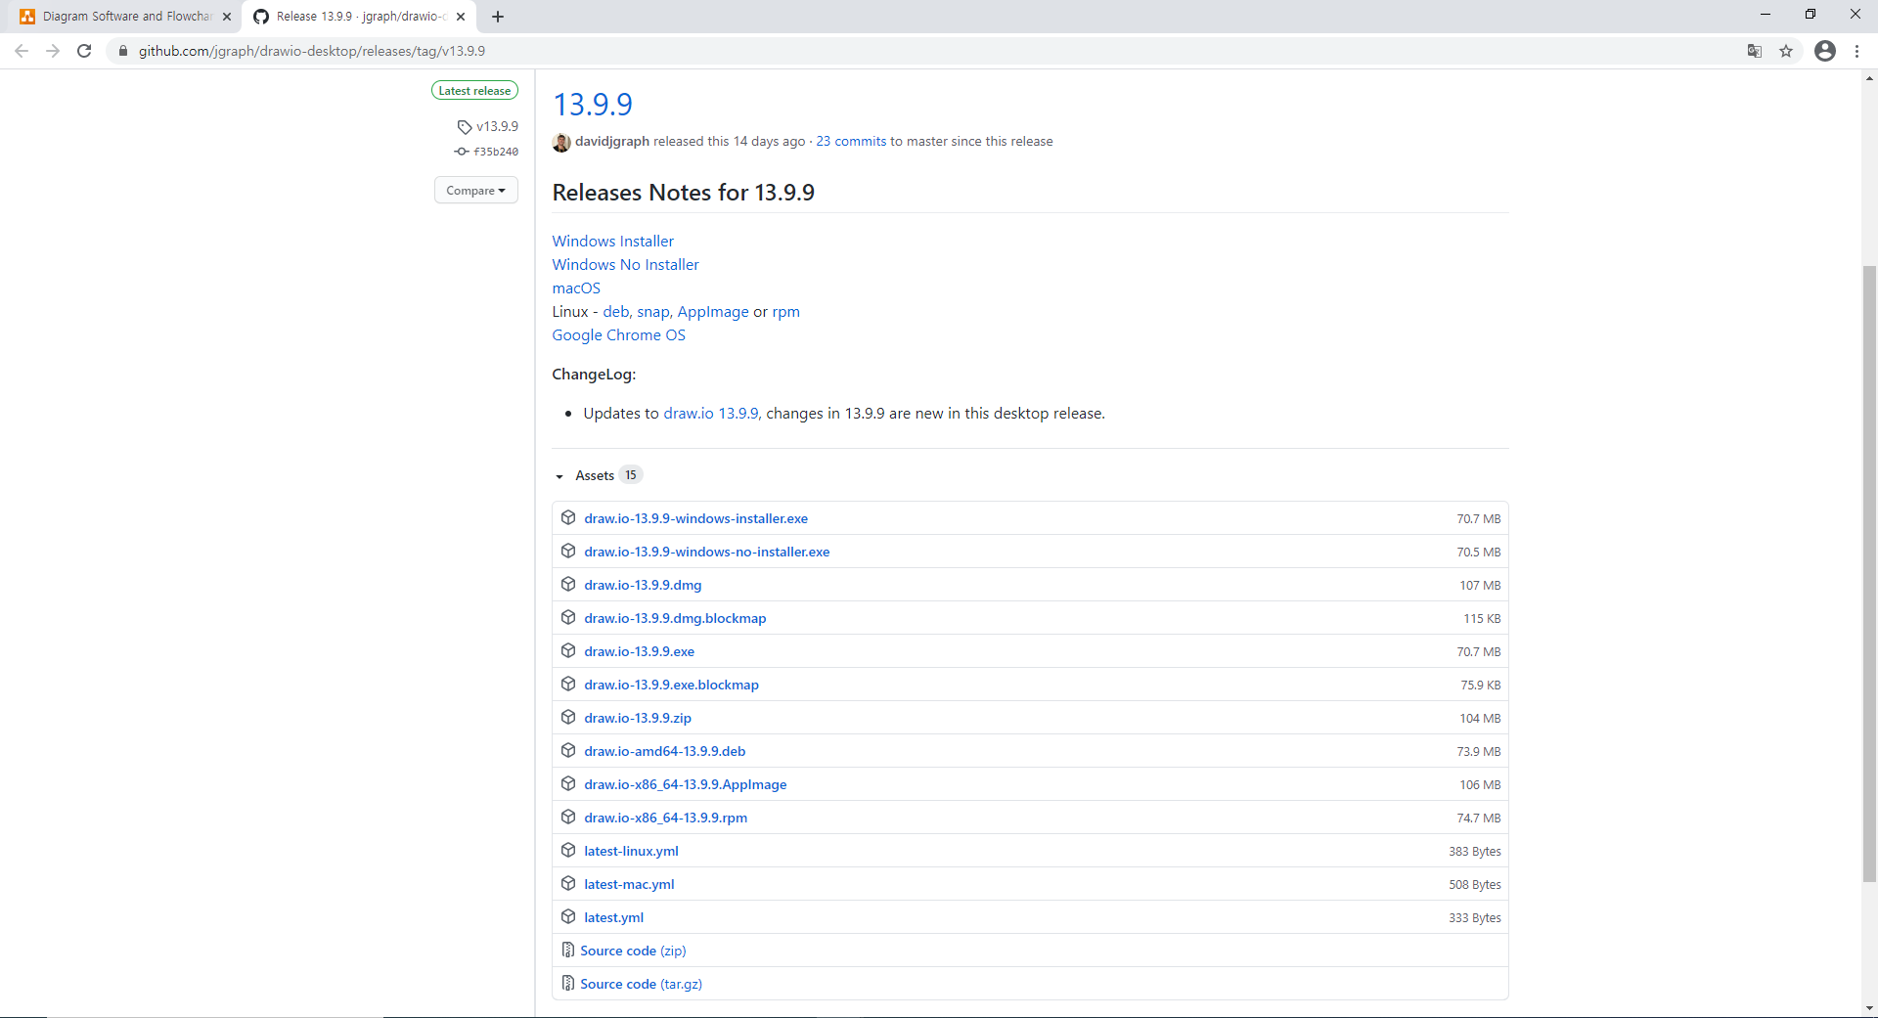Click the Linux deb link
Image resolution: width=1878 pixels, height=1018 pixels.
pyautogui.click(x=616, y=312)
